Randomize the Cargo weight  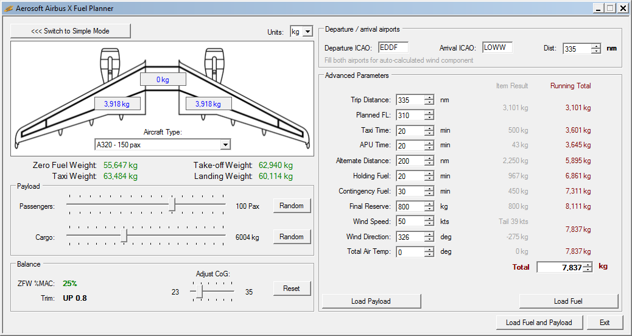[x=292, y=237]
